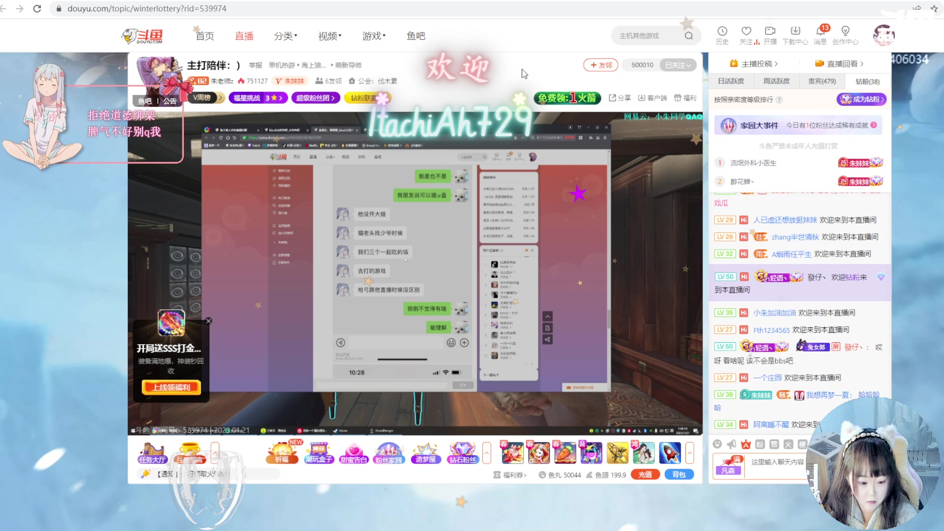Click 免费领 1 火箭 banner

click(x=567, y=98)
